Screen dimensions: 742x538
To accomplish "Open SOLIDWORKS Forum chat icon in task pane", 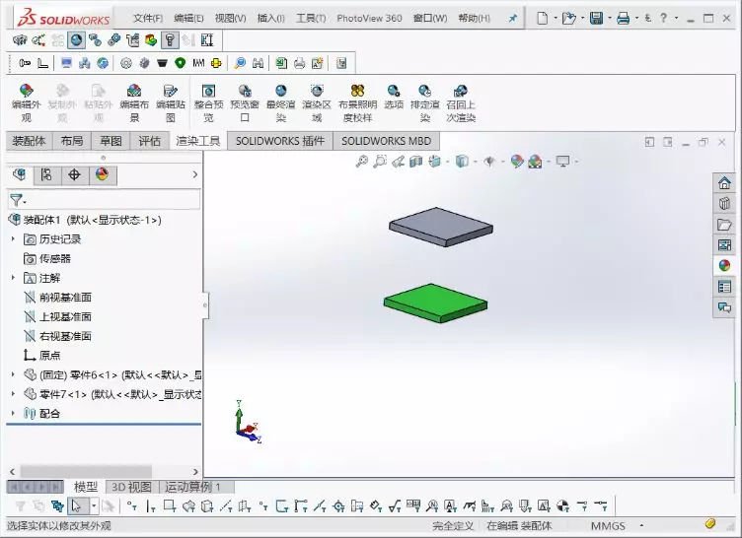I will tap(724, 307).
